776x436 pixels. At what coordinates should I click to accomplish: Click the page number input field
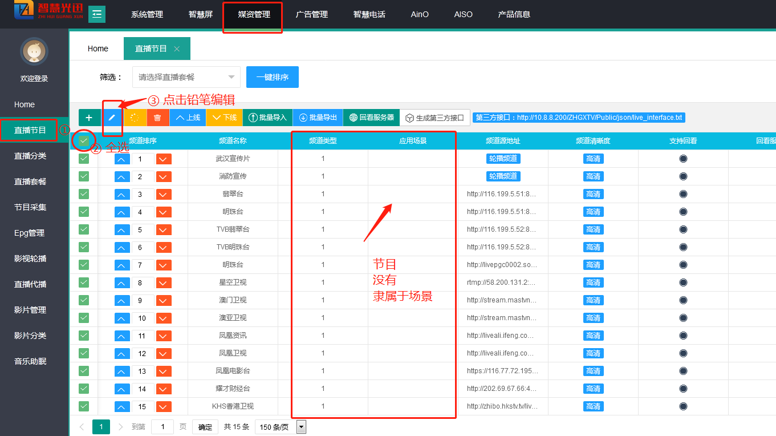click(162, 427)
